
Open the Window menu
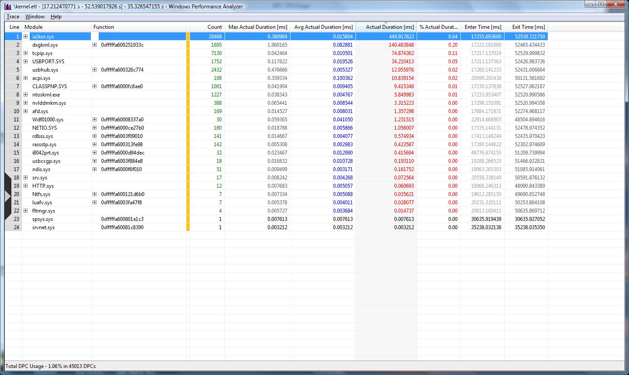(x=35, y=17)
